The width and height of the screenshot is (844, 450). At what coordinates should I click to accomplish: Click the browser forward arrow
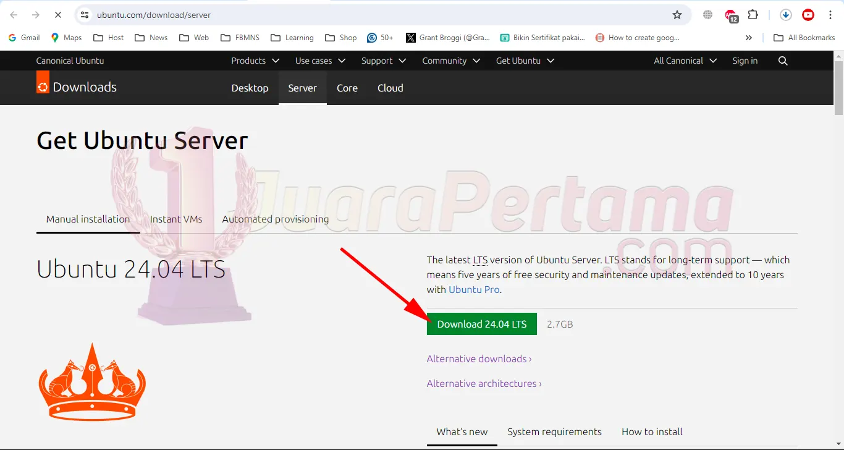click(36, 15)
